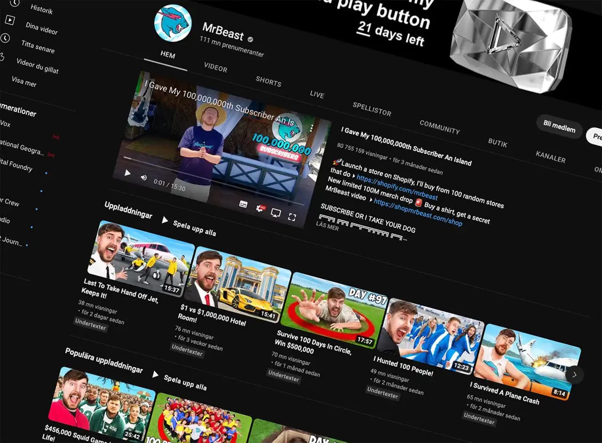Open the SPELLISTOR tab
602x443 pixels.
[372, 109]
